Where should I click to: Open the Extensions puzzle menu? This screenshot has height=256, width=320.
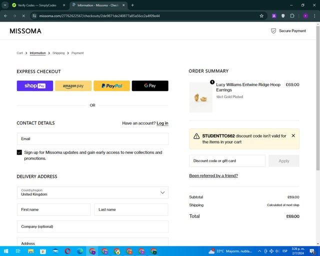[292, 16]
